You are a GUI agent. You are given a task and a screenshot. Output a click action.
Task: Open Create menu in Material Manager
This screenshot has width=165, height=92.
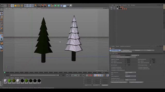click(7, 78)
